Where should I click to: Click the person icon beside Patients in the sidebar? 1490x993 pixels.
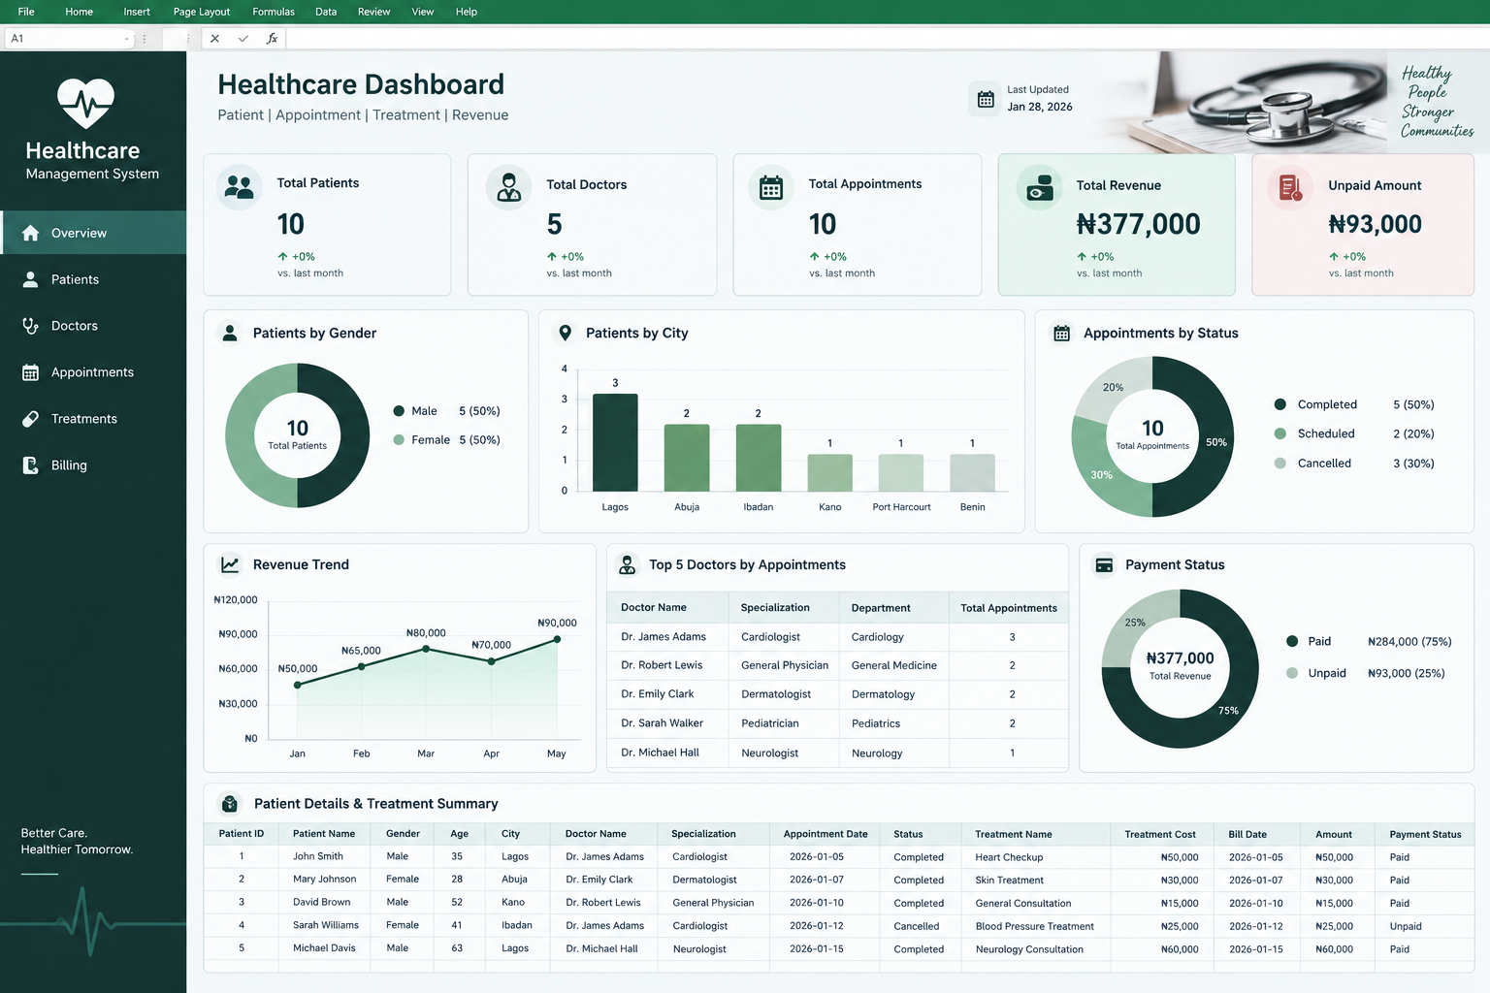click(x=30, y=279)
